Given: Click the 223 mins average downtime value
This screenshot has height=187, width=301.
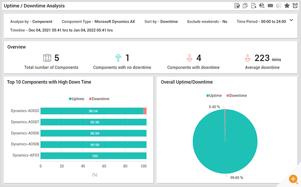Looking at the screenshot, I should [x=268, y=58].
